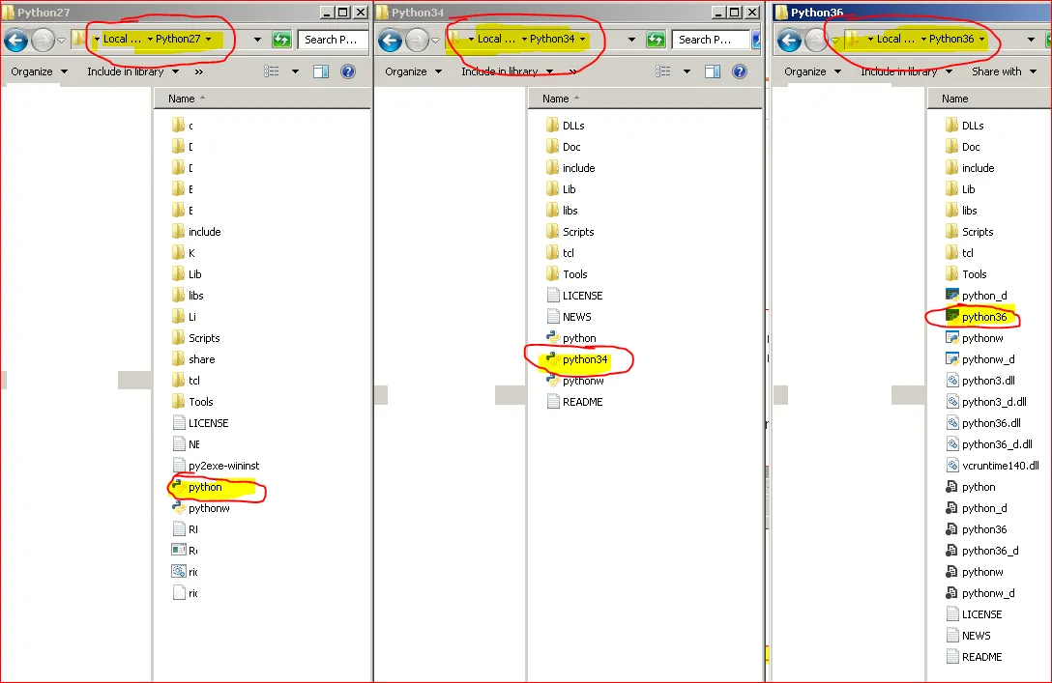The height and width of the screenshot is (683, 1052).
Task: Click Forward arrow in Python34 window
Action: point(417,41)
